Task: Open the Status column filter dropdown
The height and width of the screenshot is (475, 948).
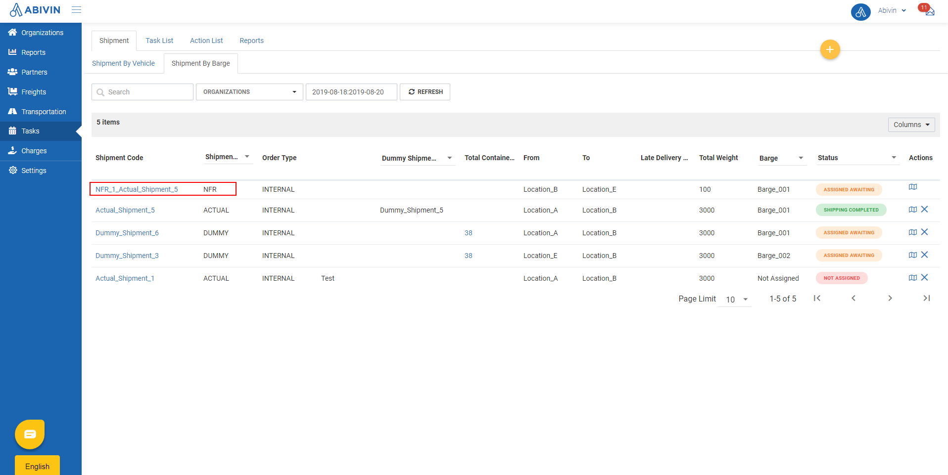Action: pos(858,158)
